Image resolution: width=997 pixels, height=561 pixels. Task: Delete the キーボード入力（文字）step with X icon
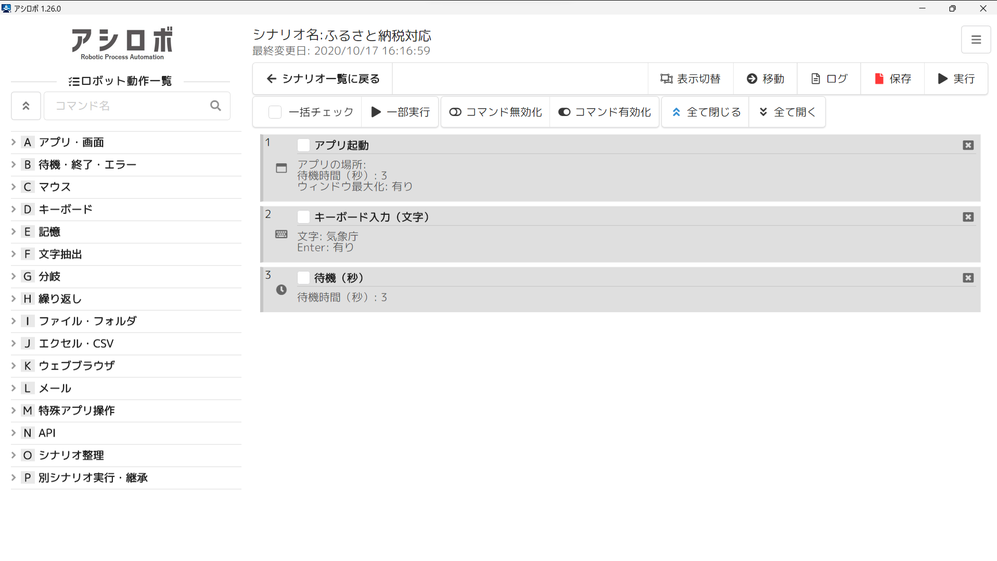(x=968, y=217)
